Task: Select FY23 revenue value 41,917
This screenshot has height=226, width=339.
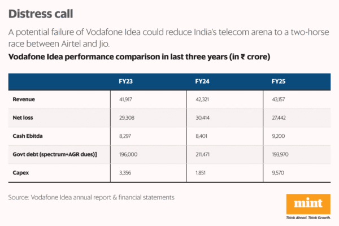Action: pyautogui.click(x=126, y=99)
